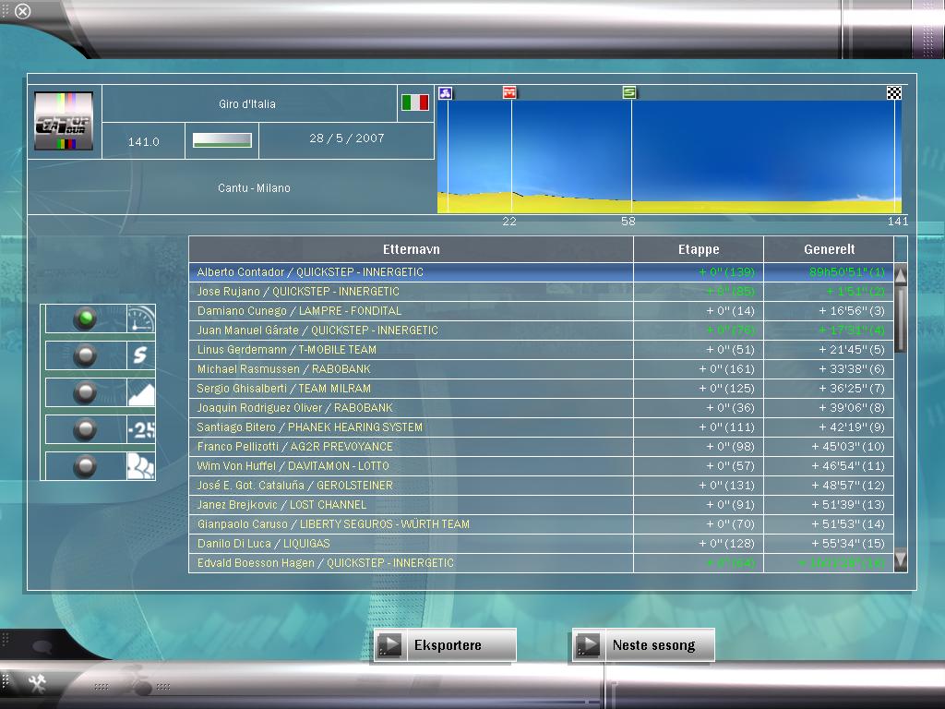
Task: Select the time classification radio button
Action: (86, 319)
